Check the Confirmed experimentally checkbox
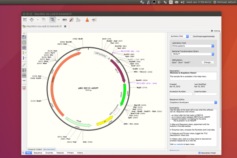Viewport: 237px width, 158px height. [191, 36]
